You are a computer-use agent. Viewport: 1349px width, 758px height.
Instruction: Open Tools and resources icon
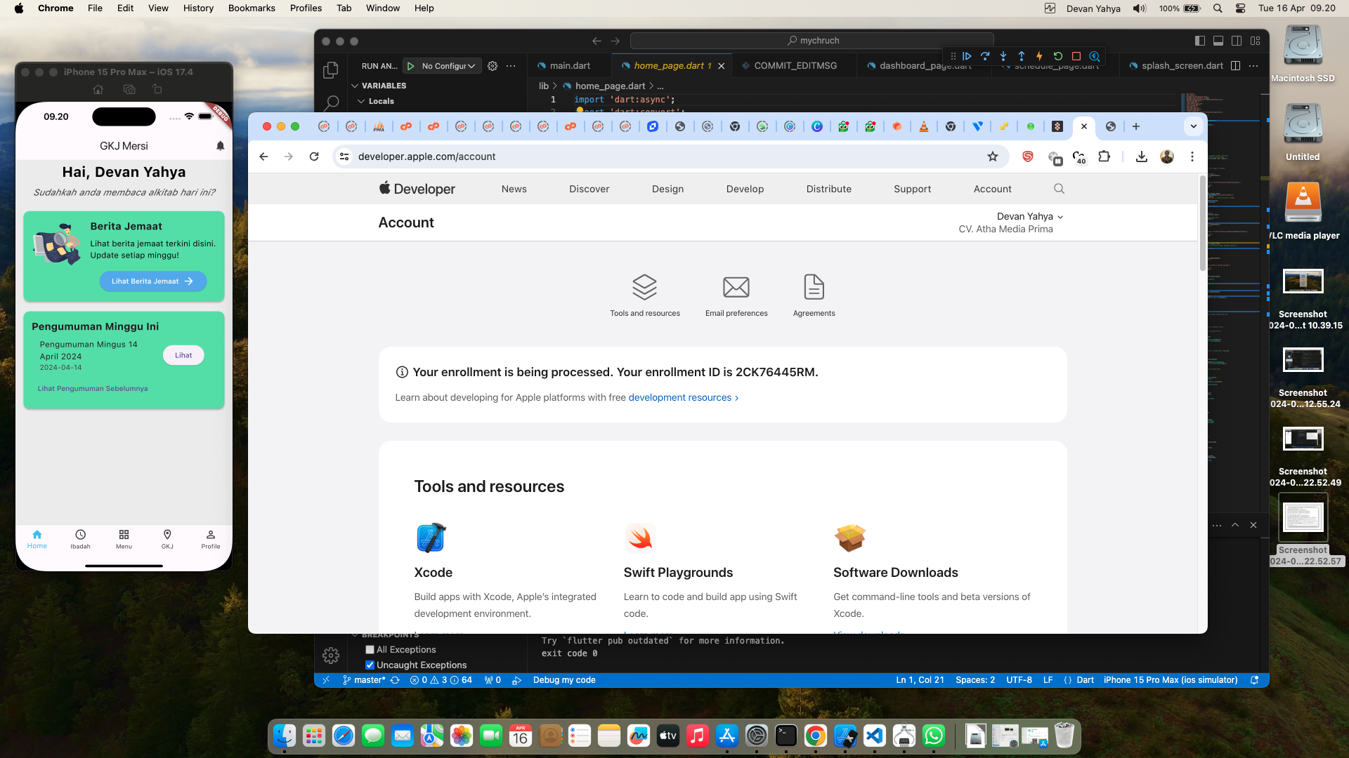click(644, 288)
